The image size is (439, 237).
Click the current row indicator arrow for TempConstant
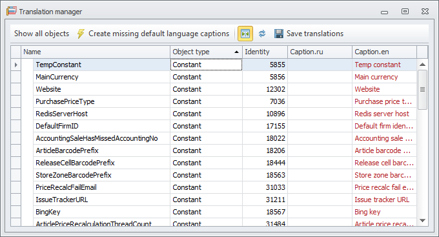tap(16, 65)
